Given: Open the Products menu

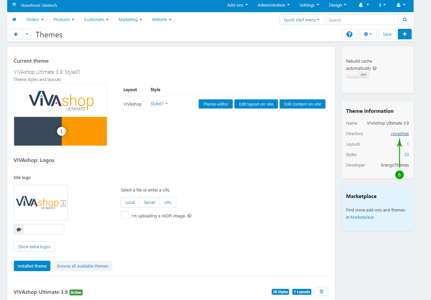Looking at the screenshot, I should [64, 20].
